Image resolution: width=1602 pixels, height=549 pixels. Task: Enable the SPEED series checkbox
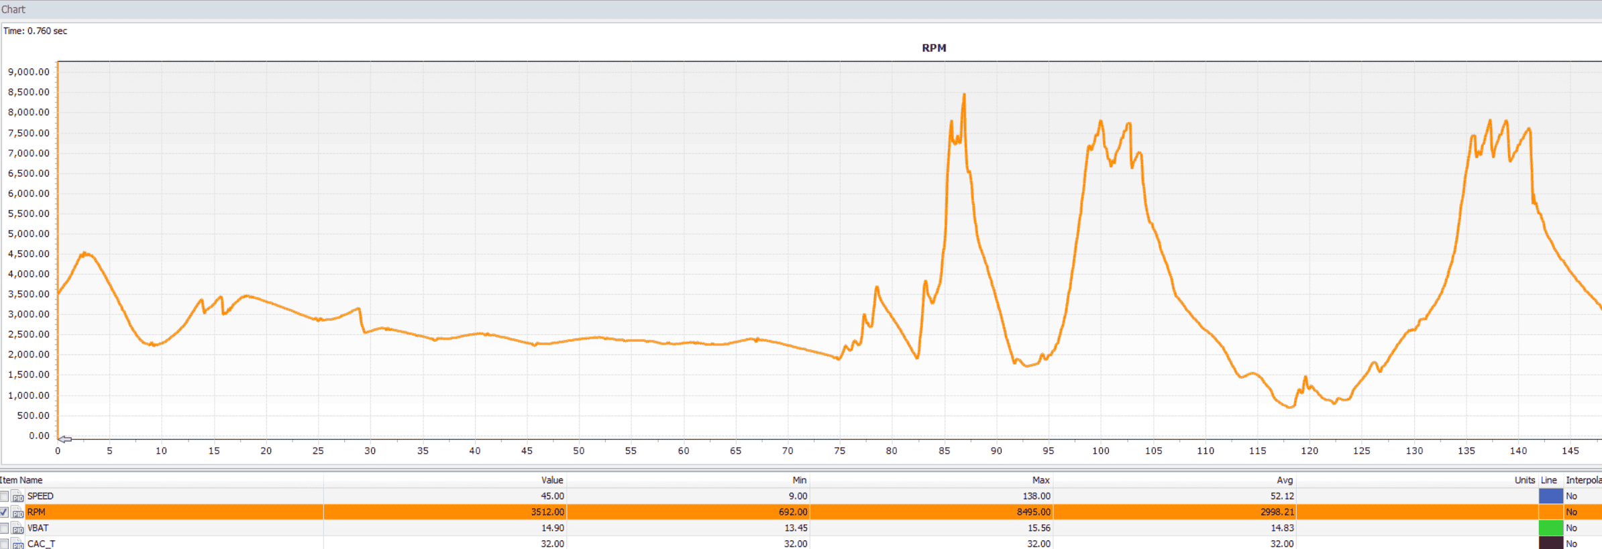pos(4,496)
